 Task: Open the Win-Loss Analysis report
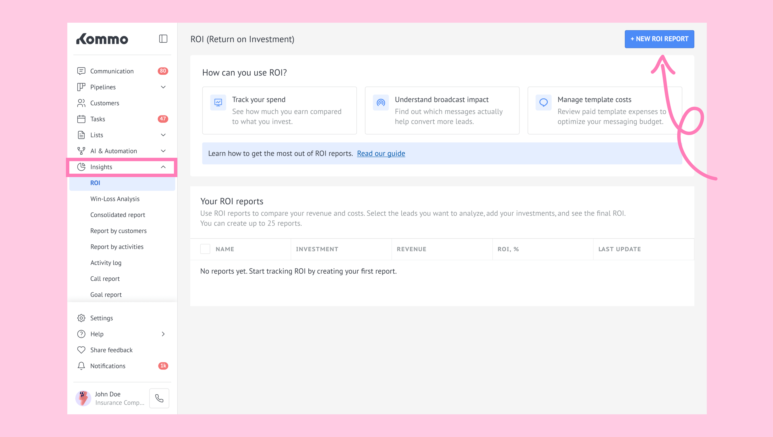click(115, 199)
